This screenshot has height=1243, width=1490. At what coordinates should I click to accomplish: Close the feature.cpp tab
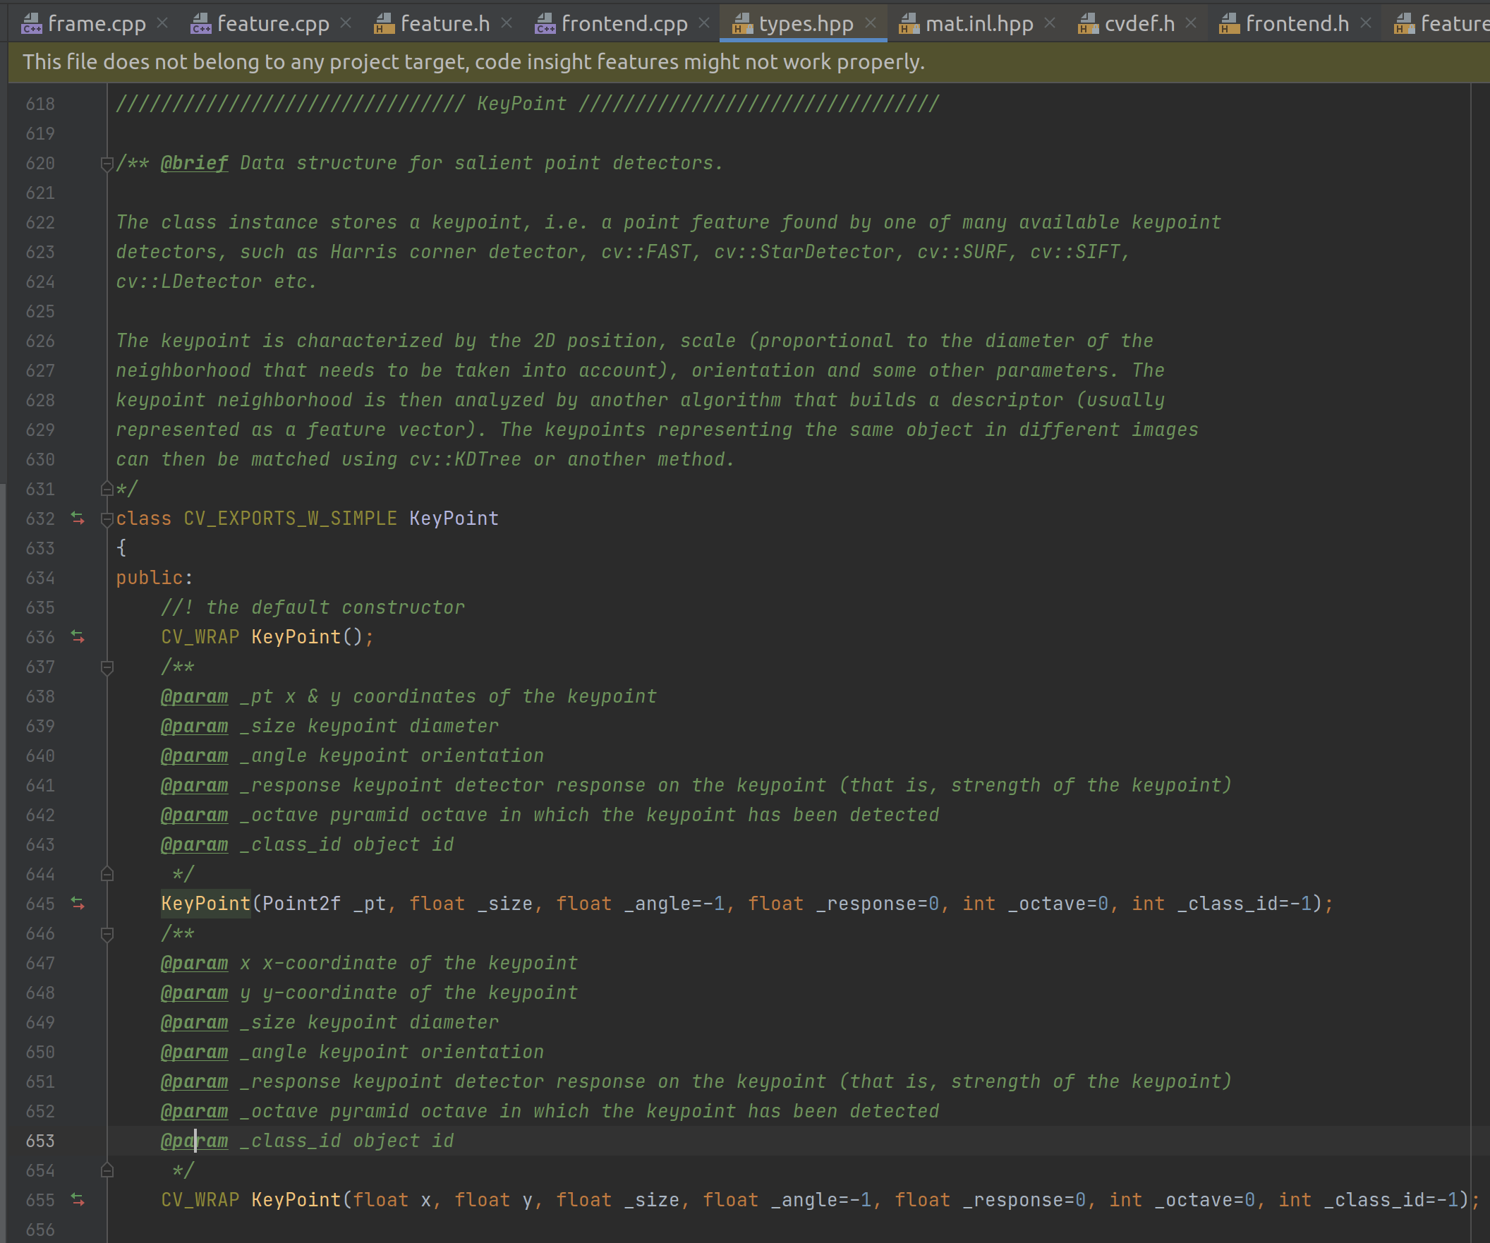pos(346,23)
